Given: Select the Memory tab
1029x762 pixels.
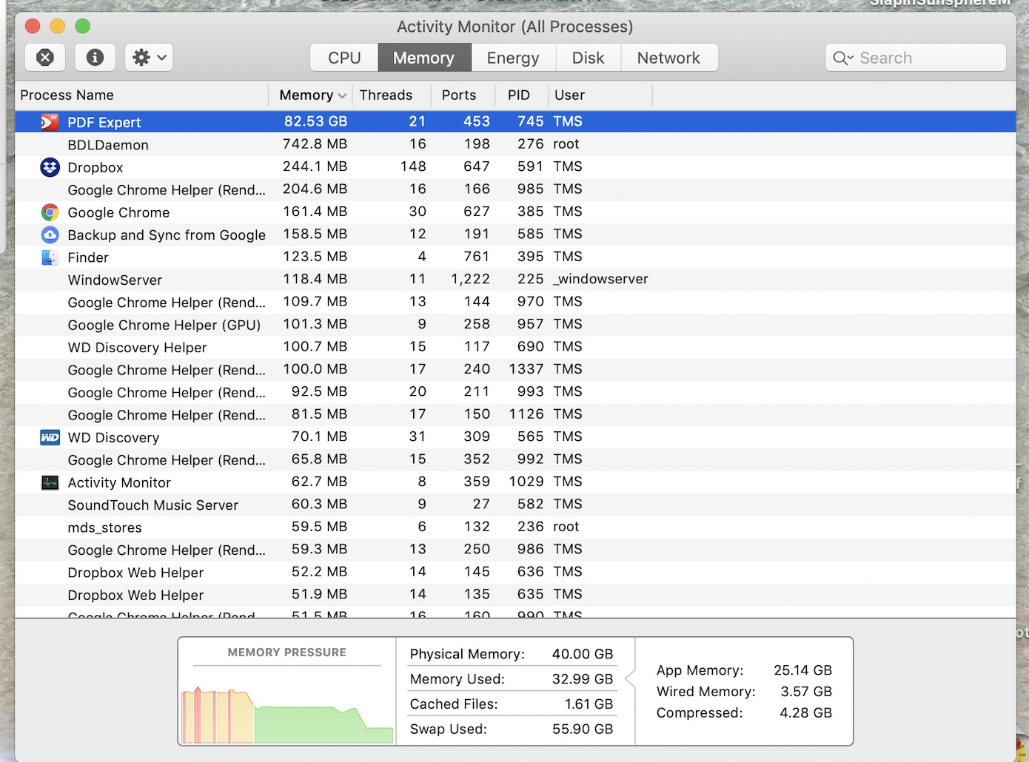Looking at the screenshot, I should click(x=423, y=58).
